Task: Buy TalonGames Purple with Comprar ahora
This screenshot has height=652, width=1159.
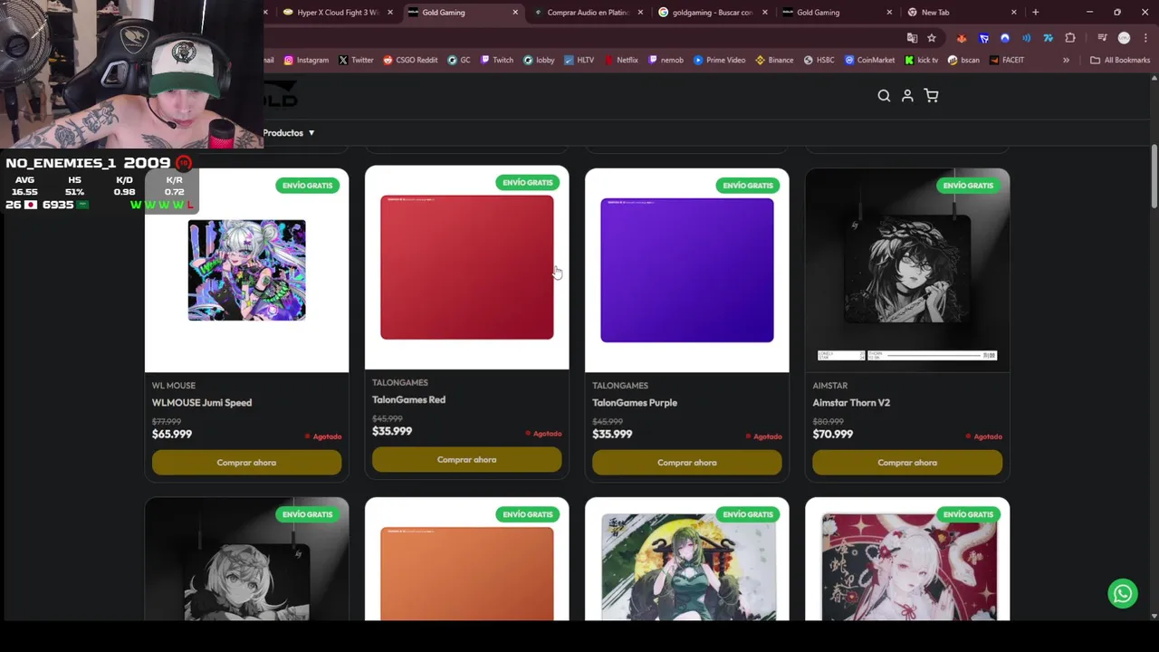Action: click(686, 463)
